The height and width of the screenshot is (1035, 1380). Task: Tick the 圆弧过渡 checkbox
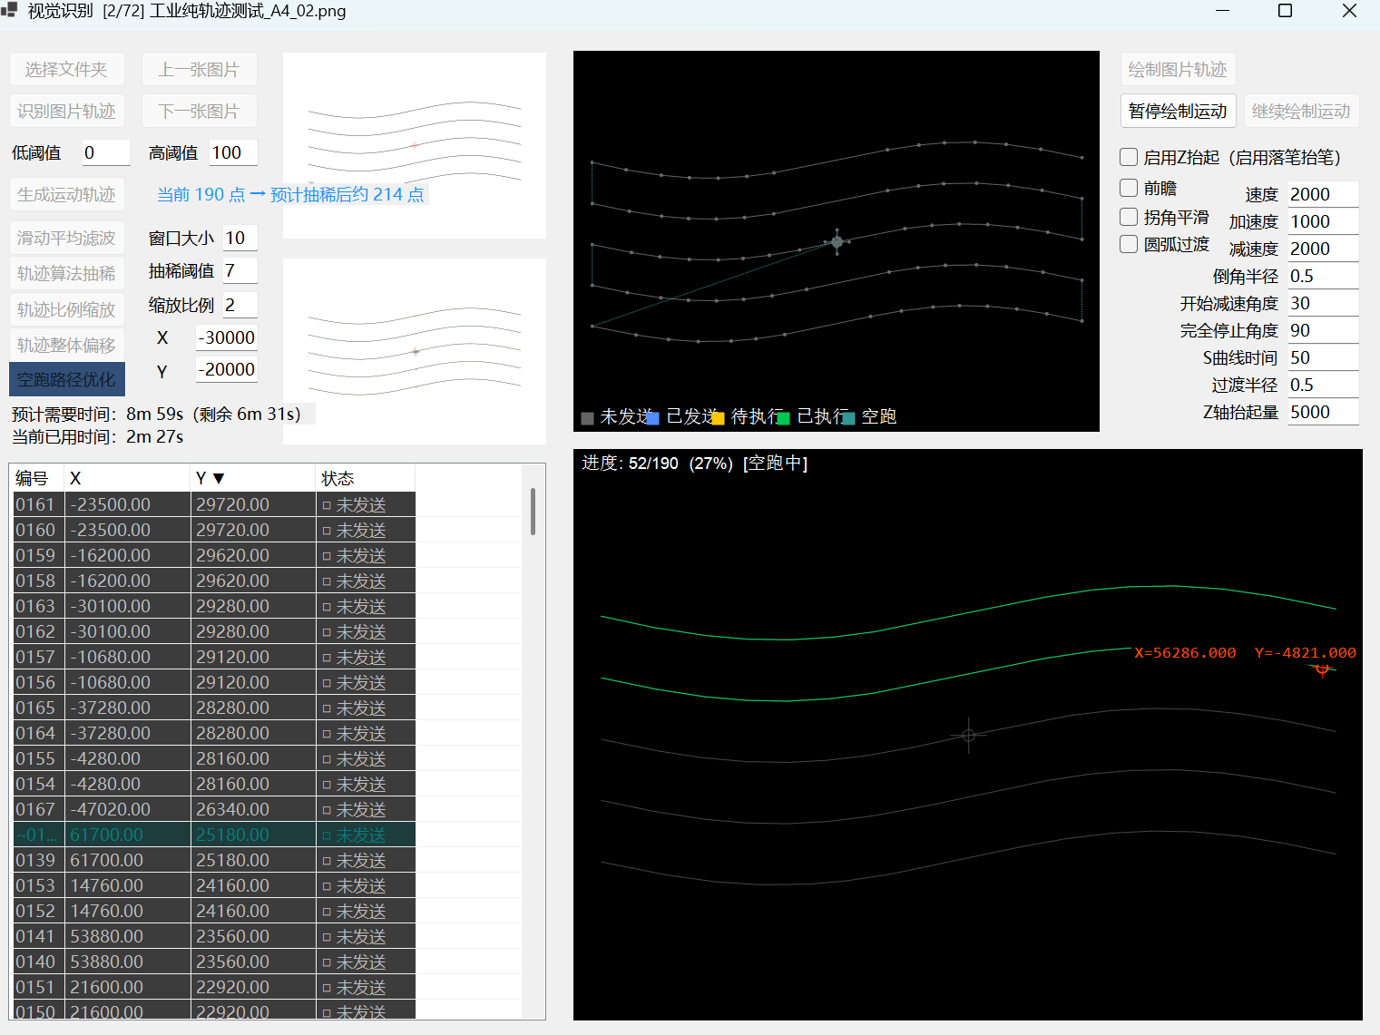[x=1129, y=244]
